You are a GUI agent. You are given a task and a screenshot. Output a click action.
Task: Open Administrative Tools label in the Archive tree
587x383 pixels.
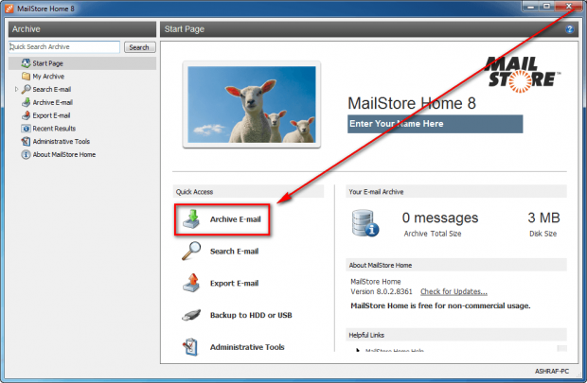coord(61,142)
